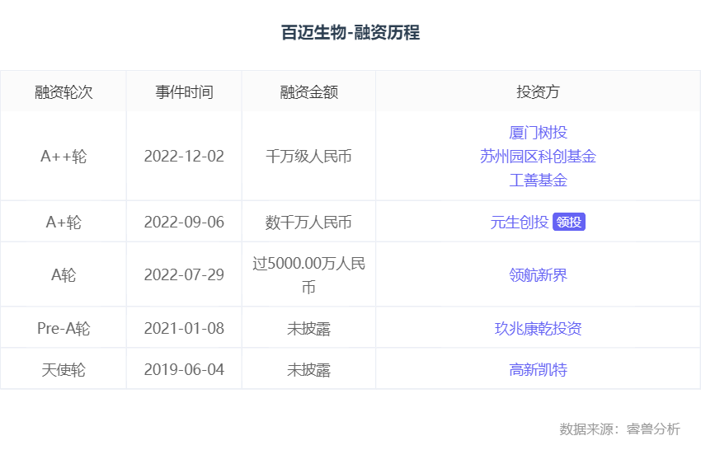Select the Pre-A轮 round cell
The width and height of the screenshot is (701, 464).
pyautogui.click(x=64, y=329)
